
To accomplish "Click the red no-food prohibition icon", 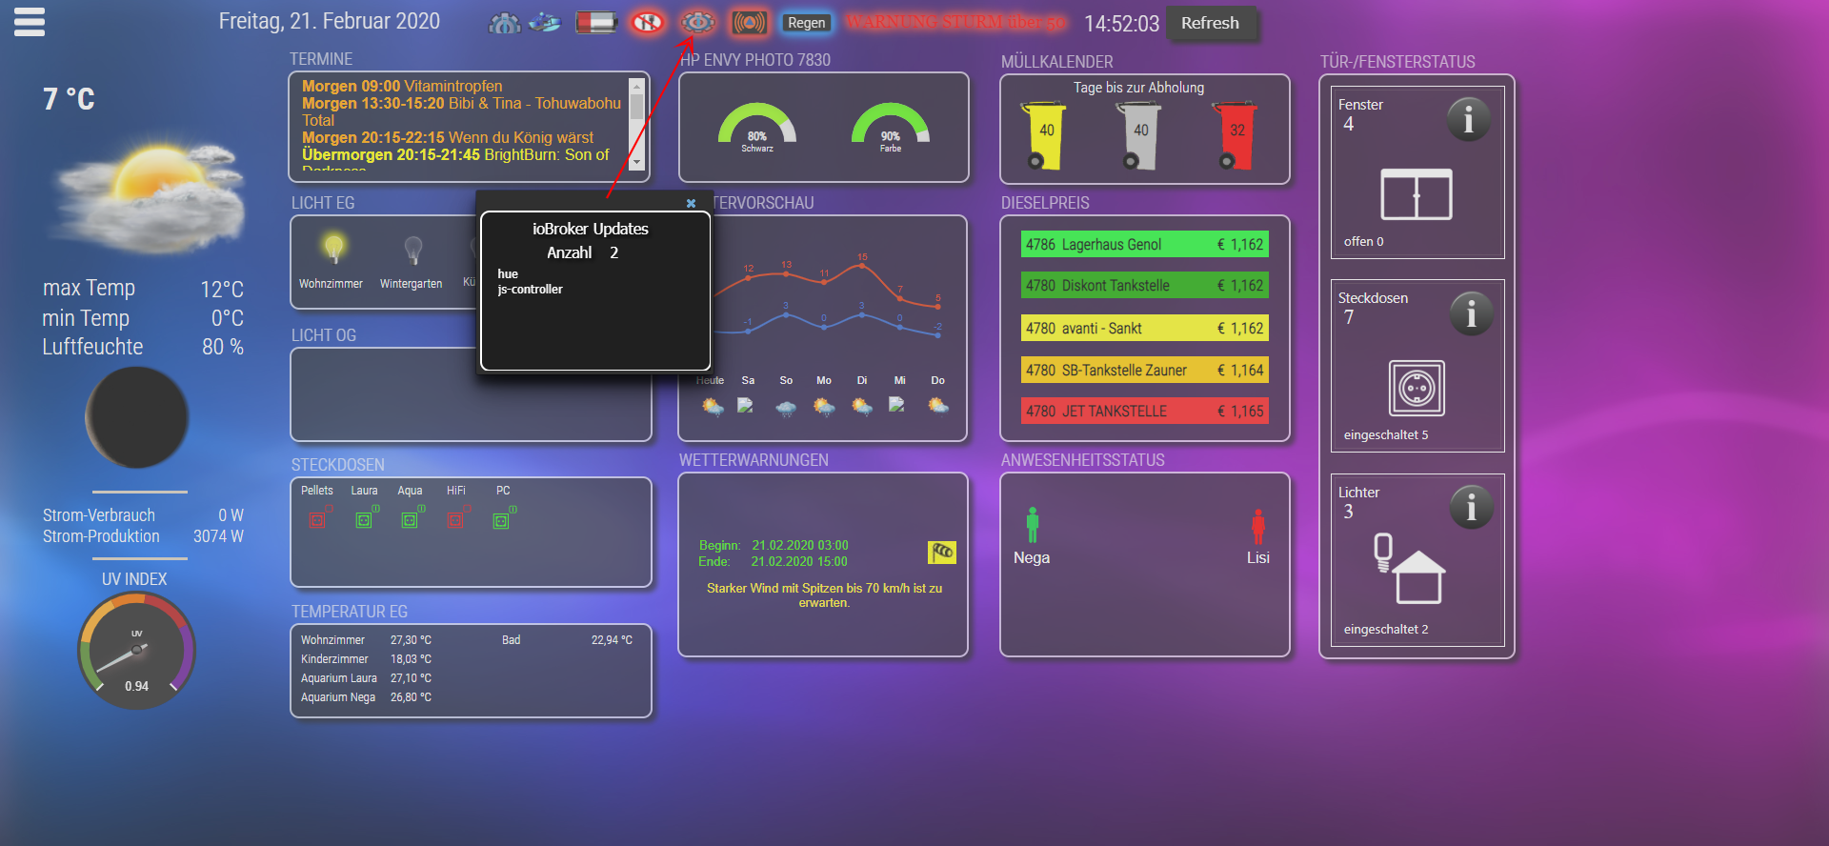I will tap(648, 22).
